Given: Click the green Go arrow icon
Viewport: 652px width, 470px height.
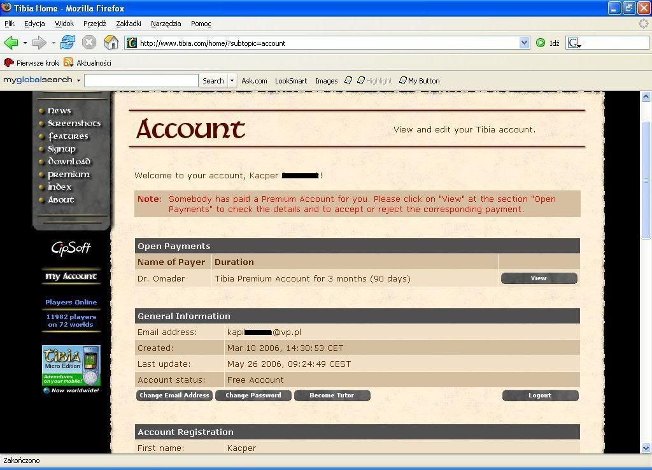Looking at the screenshot, I should tap(541, 43).
